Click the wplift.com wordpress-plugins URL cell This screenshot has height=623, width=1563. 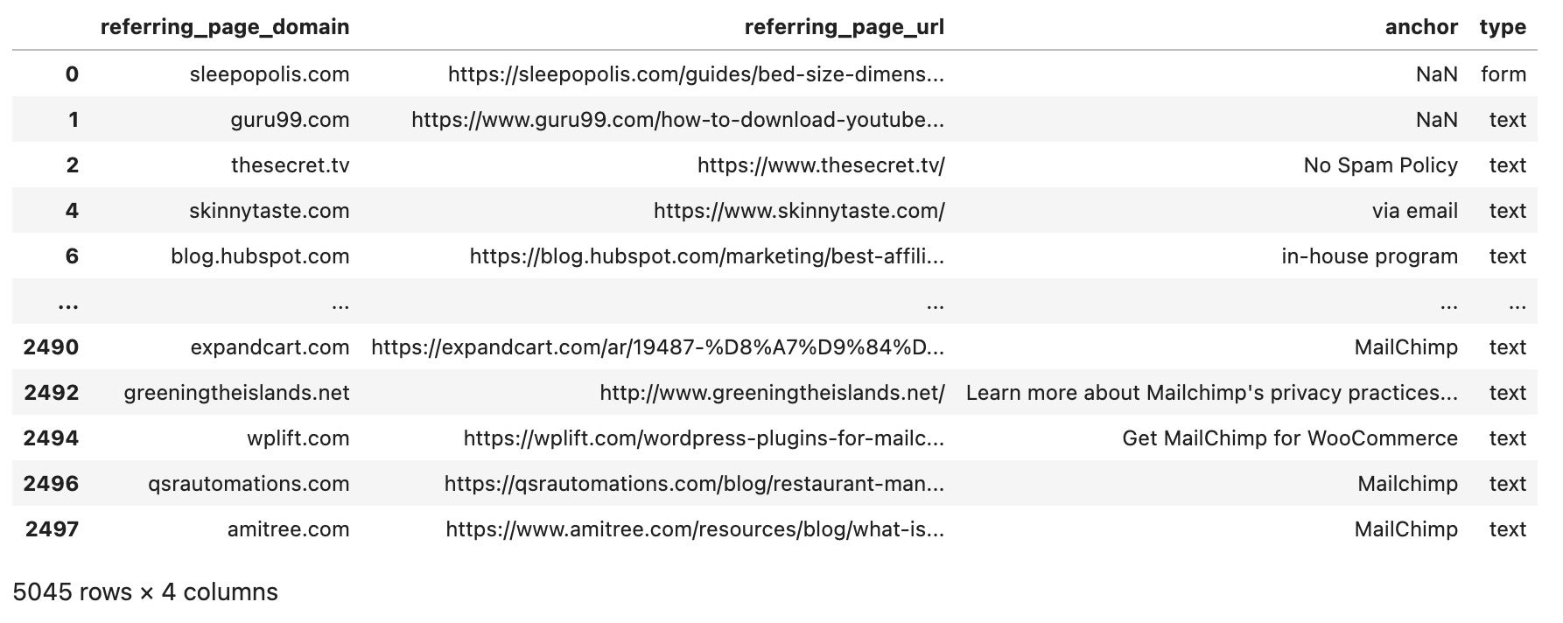(704, 438)
